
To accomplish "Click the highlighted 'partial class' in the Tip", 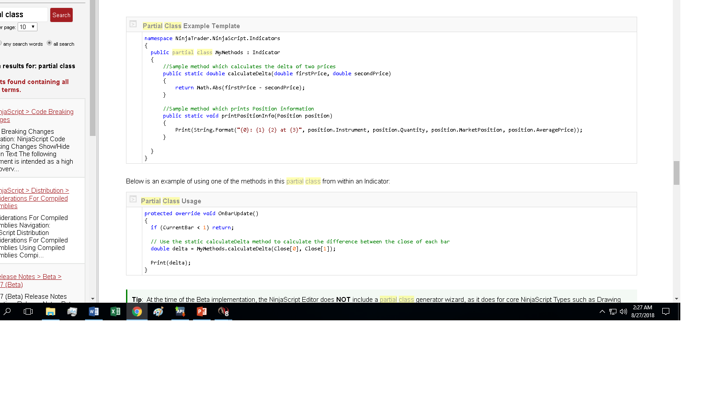I will pos(397,300).
